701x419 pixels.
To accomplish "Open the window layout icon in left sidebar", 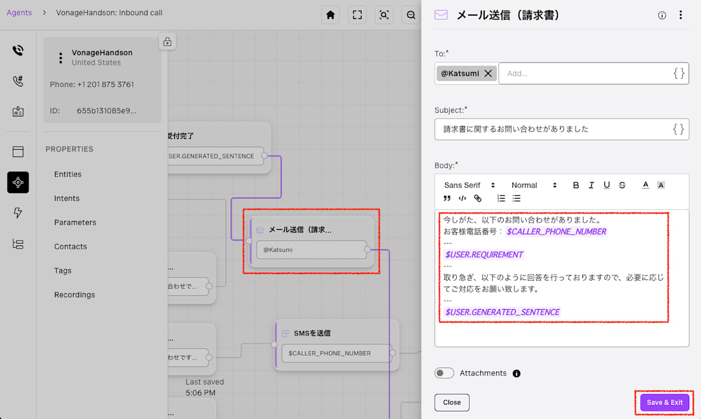I will (x=18, y=152).
